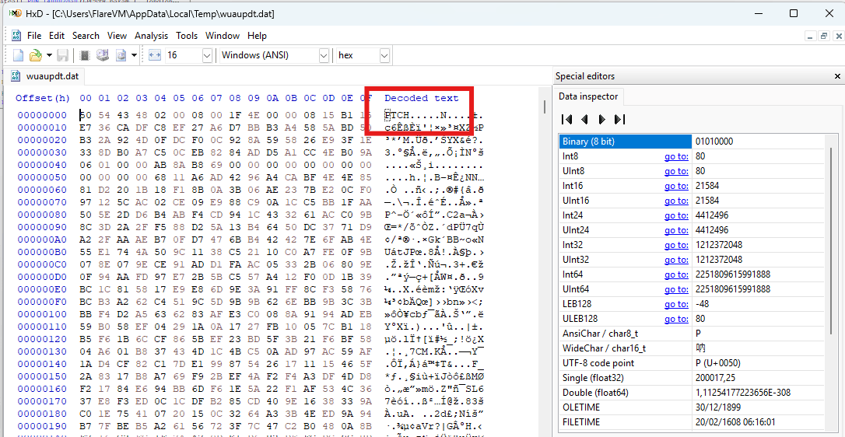Open the Search menu
This screenshot has width=845, height=437.
86,36
